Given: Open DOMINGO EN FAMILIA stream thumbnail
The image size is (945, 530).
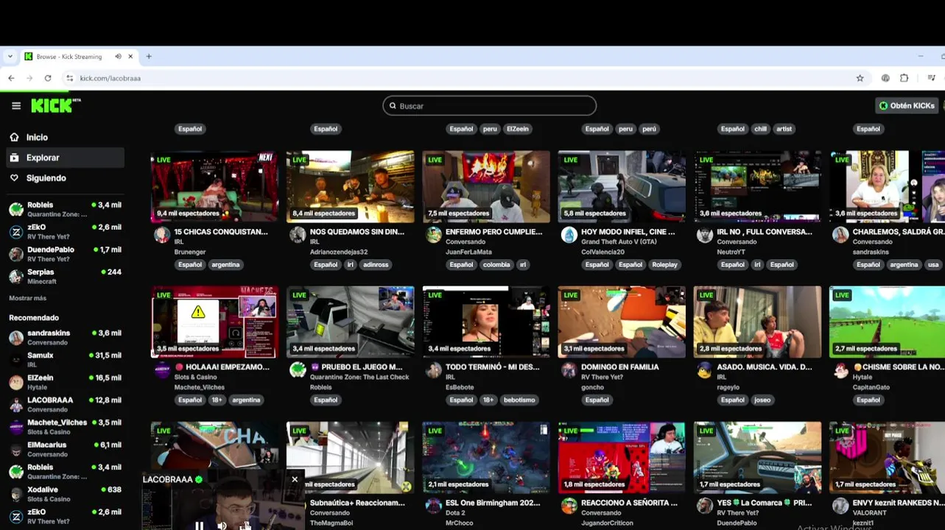Looking at the screenshot, I should (622, 322).
